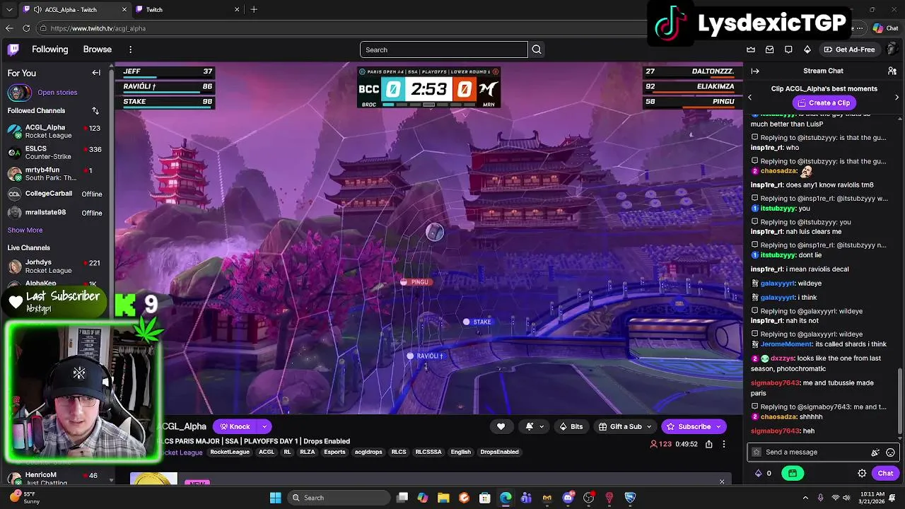Open a new browser tab

[254, 9]
